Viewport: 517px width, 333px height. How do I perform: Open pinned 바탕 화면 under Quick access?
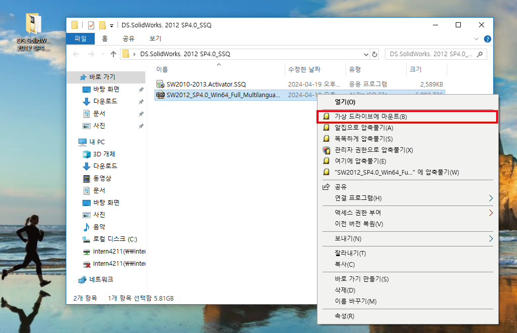click(106, 89)
